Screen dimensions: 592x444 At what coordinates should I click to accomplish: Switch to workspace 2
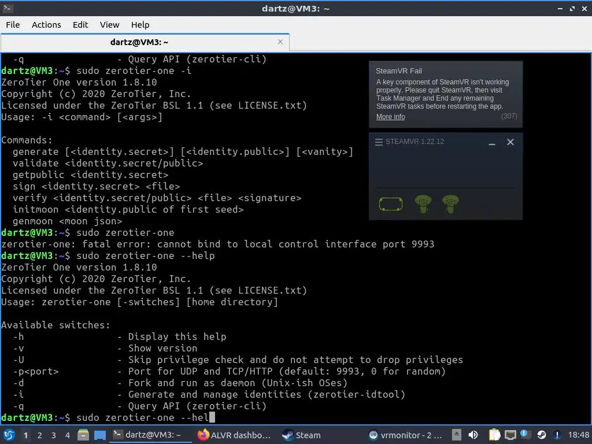pyautogui.click(x=40, y=435)
